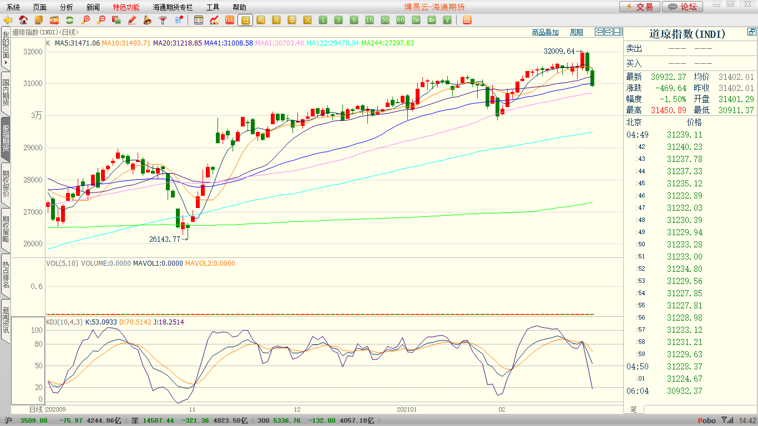Select the 笔 tick tab
The width and height of the screenshot is (758, 426).
click(634, 409)
